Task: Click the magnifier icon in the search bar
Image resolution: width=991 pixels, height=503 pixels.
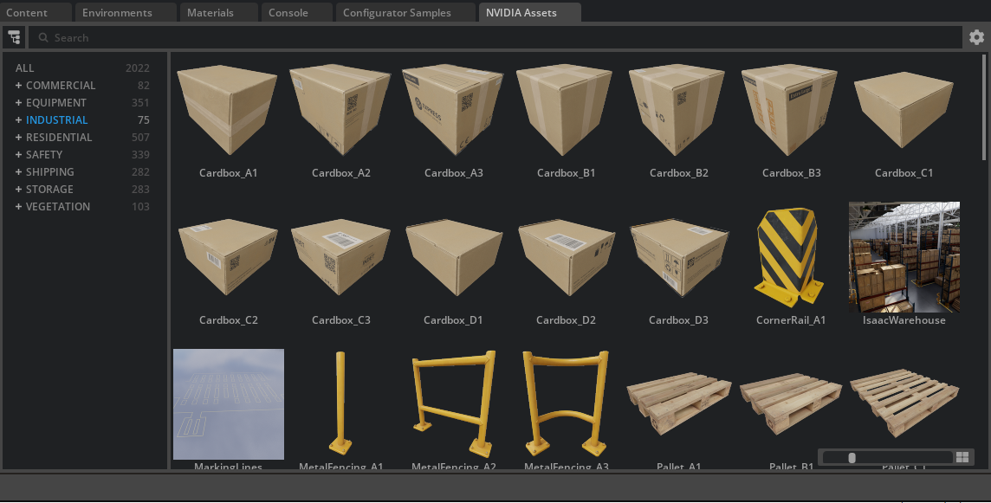Action: click(42, 37)
